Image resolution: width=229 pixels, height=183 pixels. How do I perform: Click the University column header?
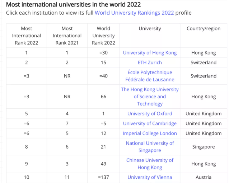[150, 29]
